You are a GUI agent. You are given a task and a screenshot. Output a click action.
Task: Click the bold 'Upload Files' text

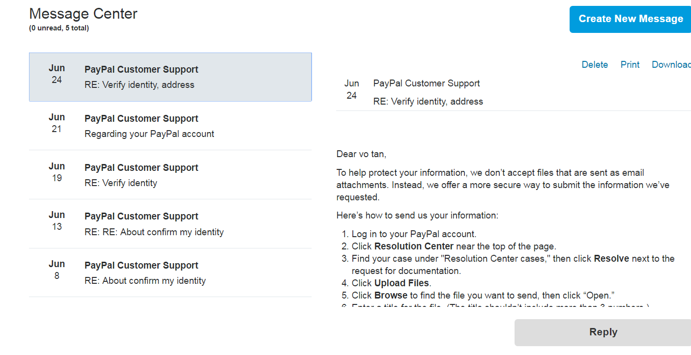click(402, 283)
